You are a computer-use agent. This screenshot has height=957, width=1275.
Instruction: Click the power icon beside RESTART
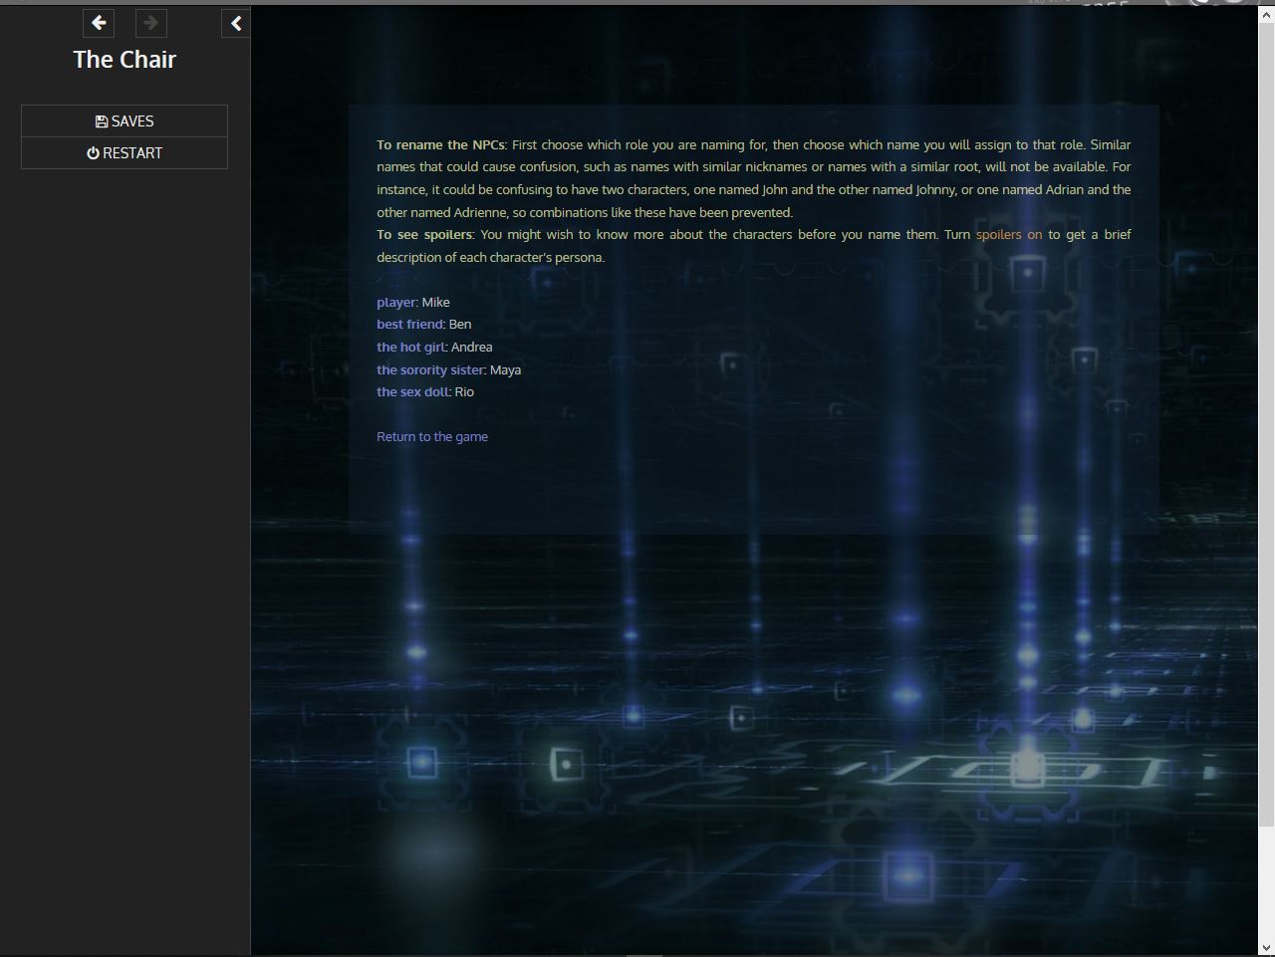click(93, 153)
